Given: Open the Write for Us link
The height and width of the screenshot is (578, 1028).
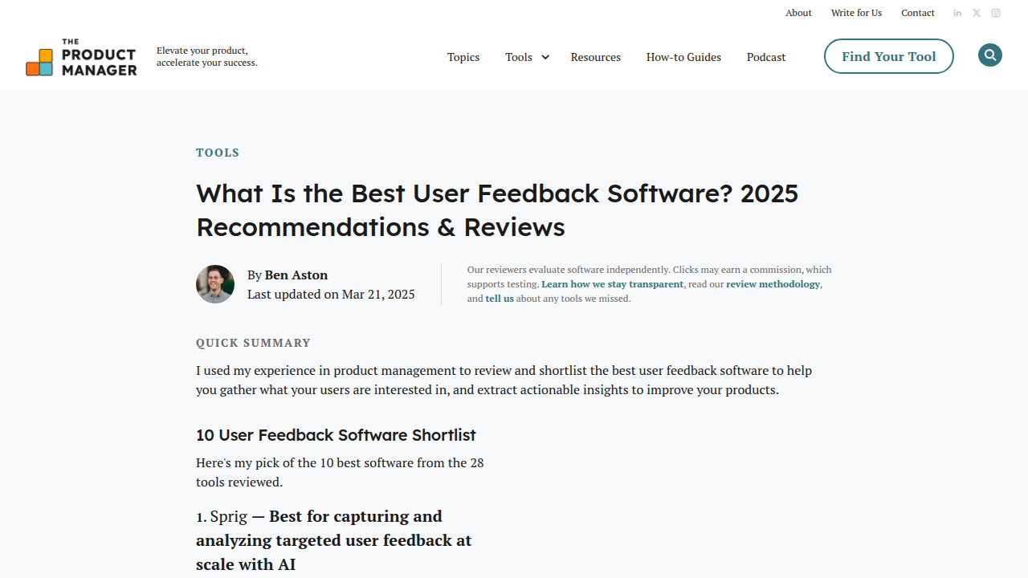Looking at the screenshot, I should click(x=856, y=13).
